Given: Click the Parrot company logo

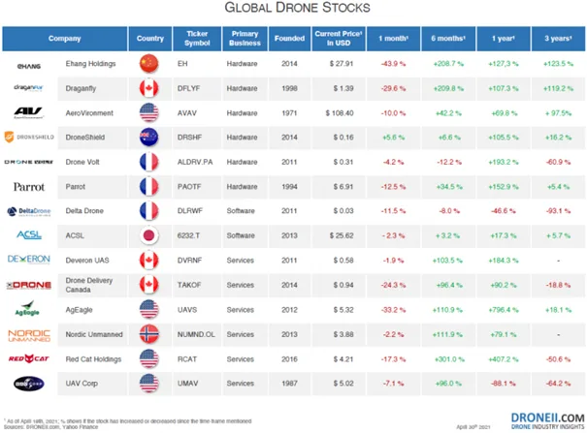Looking at the screenshot, I should 26,186.
